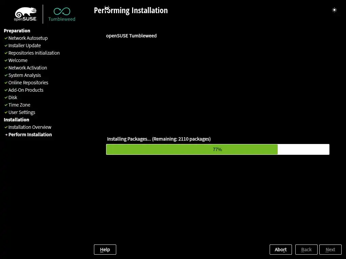Click checkmark beside Installation Overview

pos(6,127)
